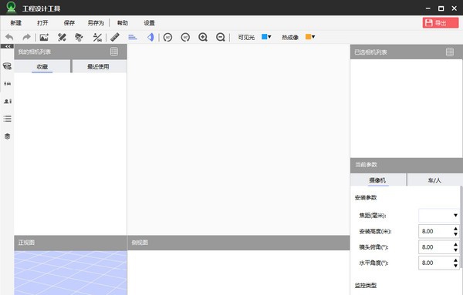Viewport: 463px width, 295px height.
Task: Increase 水平角度 with up arrow
Action: tap(455, 260)
